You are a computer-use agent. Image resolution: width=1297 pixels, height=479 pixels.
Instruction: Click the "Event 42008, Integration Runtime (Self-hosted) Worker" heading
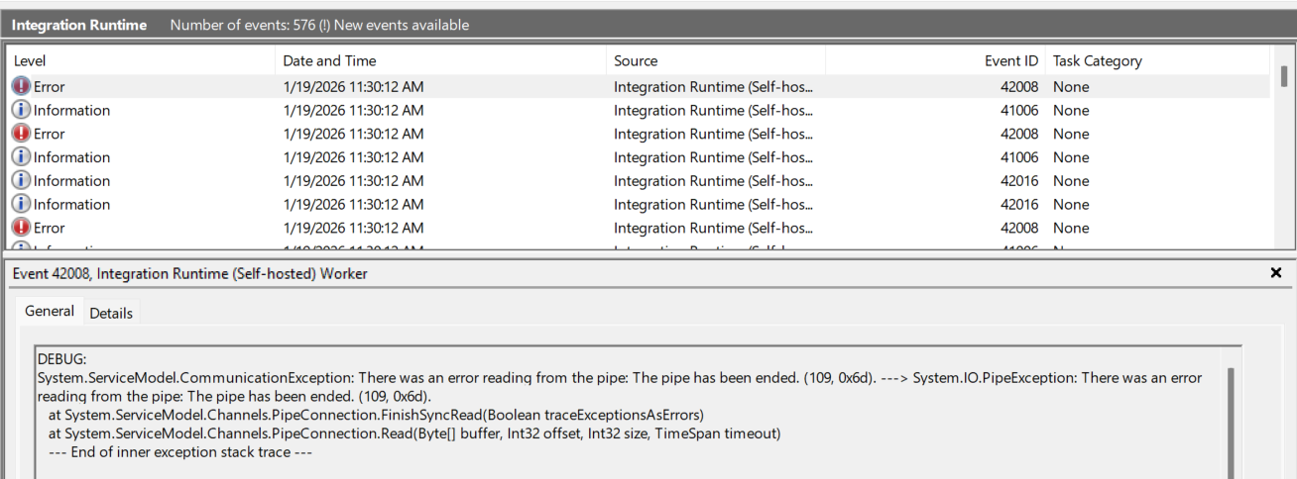coord(189,273)
